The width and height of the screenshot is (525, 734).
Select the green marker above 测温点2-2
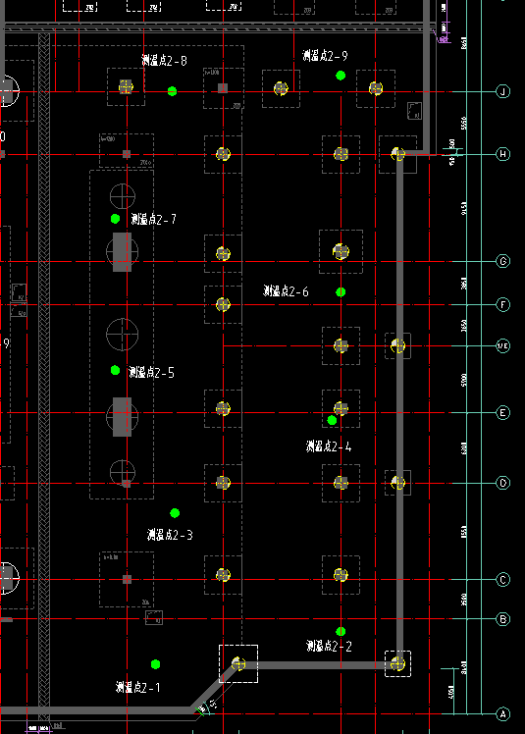tap(341, 632)
